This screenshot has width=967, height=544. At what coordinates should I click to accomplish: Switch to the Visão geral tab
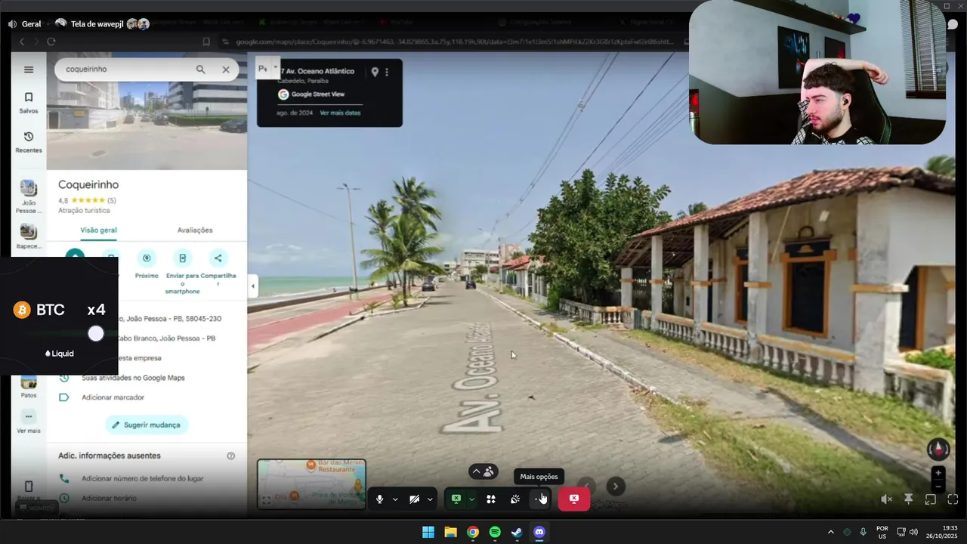point(98,230)
